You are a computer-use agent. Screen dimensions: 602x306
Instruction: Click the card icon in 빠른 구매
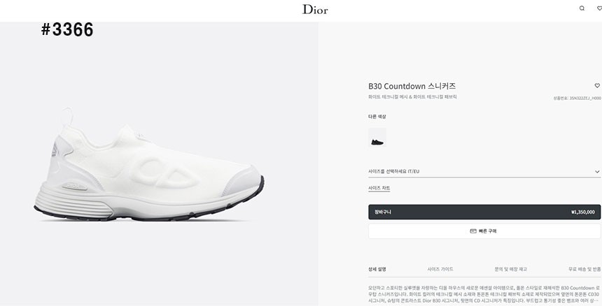point(473,231)
